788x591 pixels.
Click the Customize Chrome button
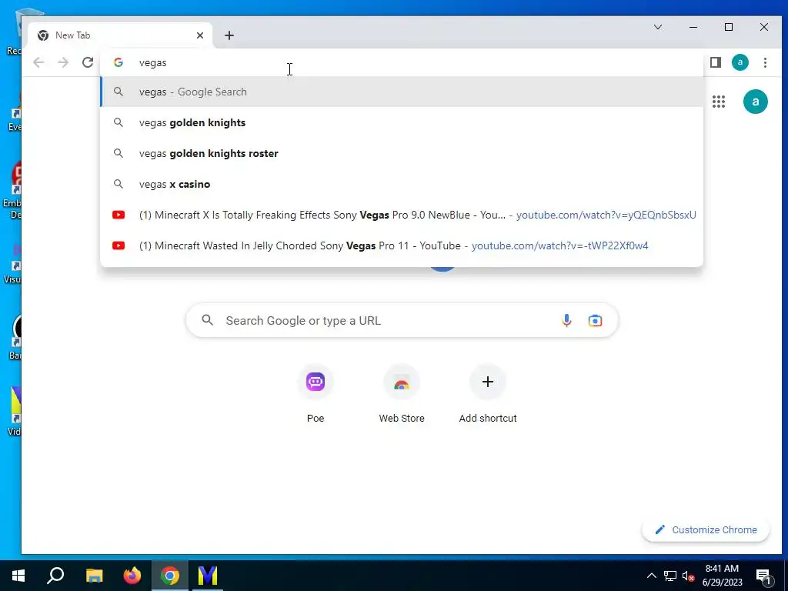pos(706,529)
